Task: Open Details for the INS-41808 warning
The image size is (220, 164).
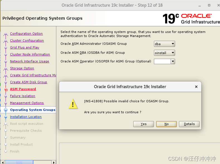Action: (x=189, y=124)
